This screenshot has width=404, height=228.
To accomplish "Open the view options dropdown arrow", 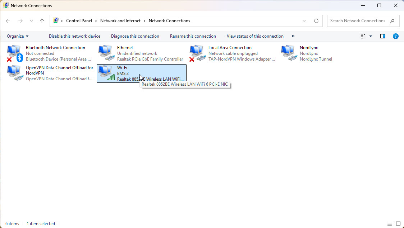I will 371,36.
